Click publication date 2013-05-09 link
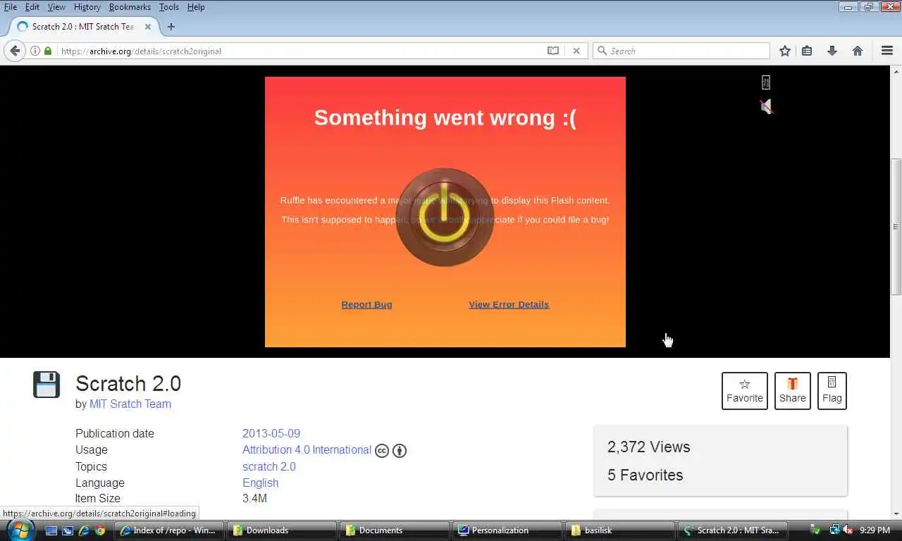Image resolution: width=902 pixels, height=541 pixels. pos(271,433)
